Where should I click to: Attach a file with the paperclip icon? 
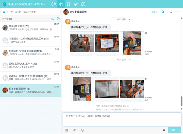coord(75,130)
